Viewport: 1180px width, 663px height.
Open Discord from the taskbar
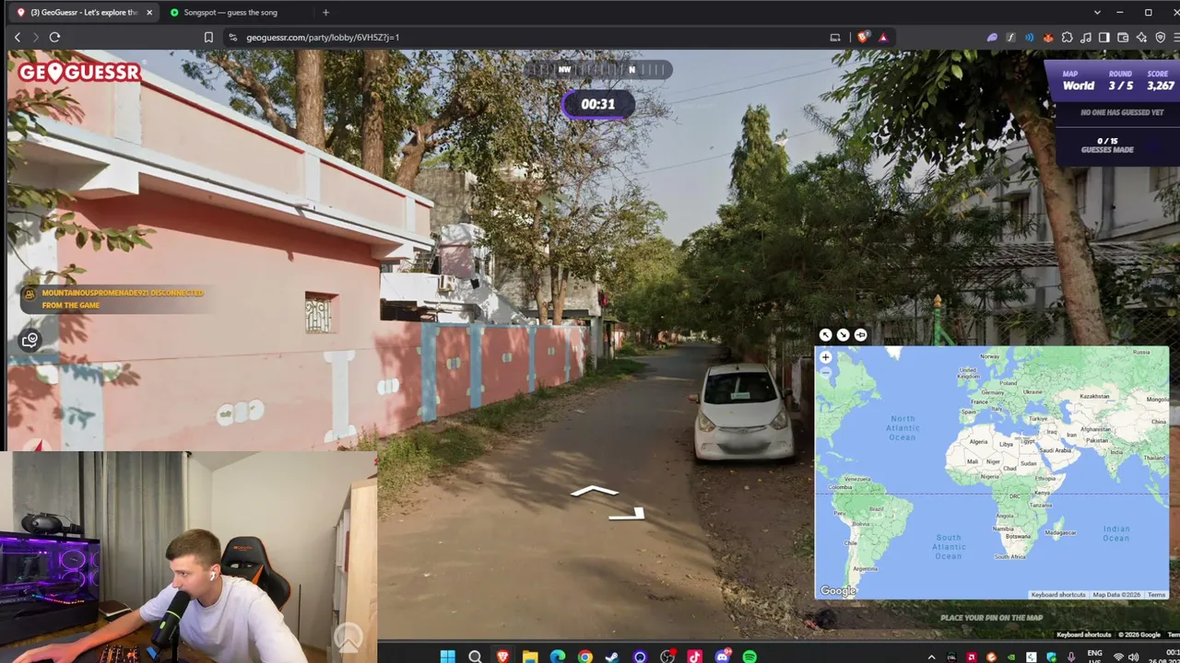[723, 657]
